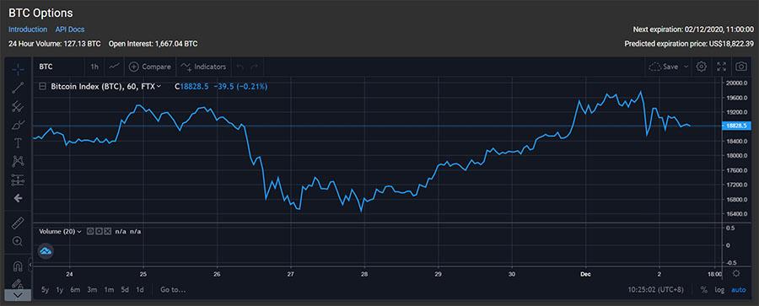Select the trend line drawing tool

(x=18, y=88)
